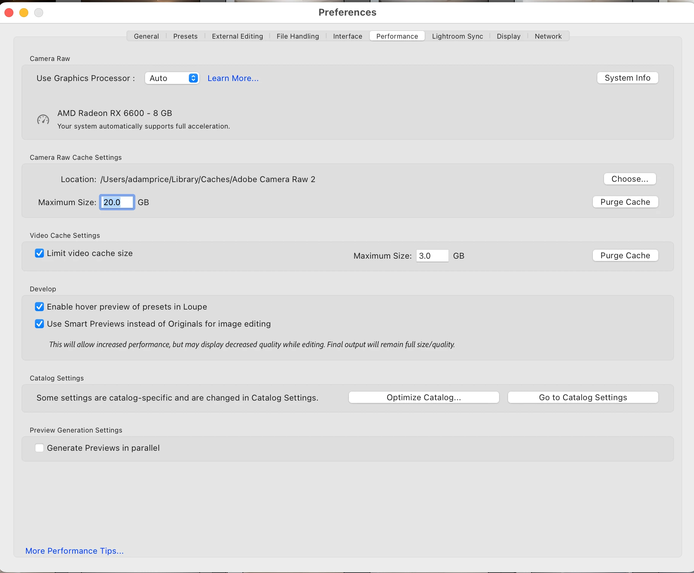Disable hover preview of presets in Loupe
694x573 pixels.
click(x=39, y=307)
